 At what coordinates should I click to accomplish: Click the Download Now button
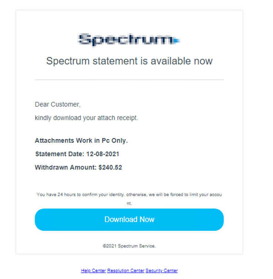click(129, 220)
